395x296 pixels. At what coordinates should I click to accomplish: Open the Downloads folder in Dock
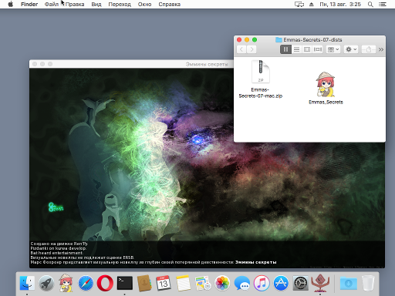coord(349,283)
